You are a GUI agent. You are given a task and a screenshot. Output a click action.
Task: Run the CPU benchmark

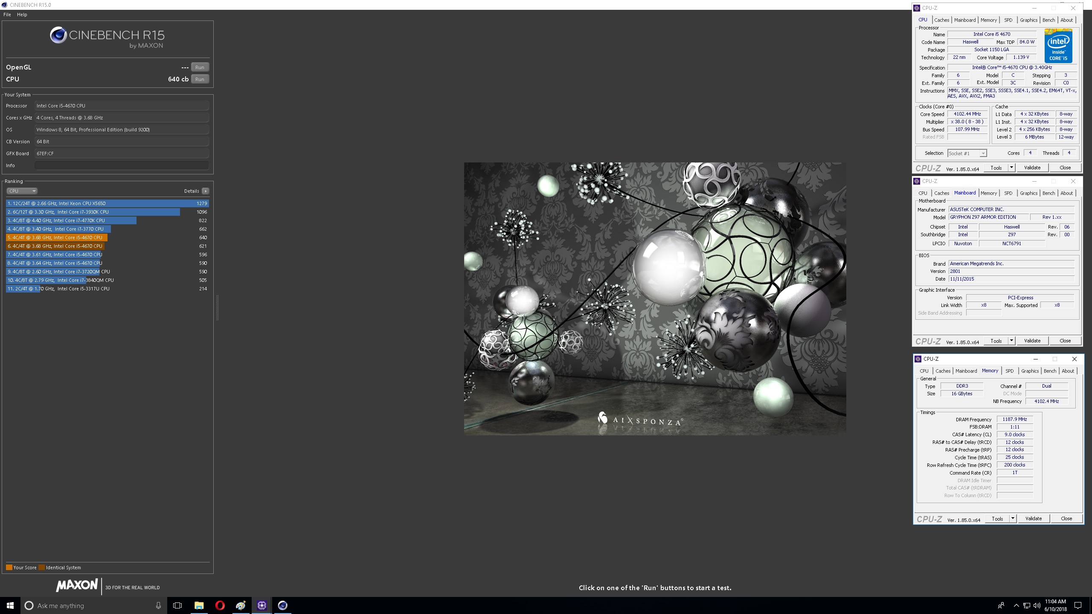click(x=200, y=79)
